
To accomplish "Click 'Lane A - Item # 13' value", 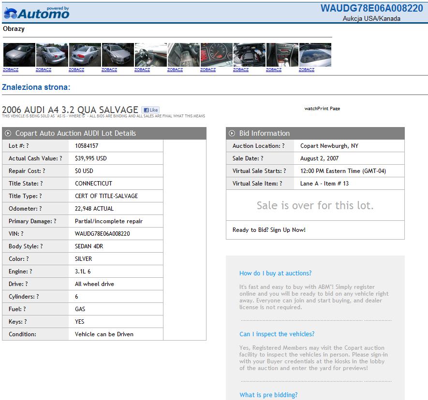I will [325, 184].
